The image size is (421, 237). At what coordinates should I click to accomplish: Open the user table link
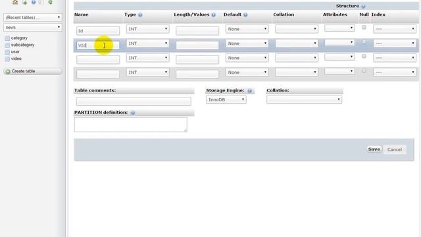tap(15, 51)
